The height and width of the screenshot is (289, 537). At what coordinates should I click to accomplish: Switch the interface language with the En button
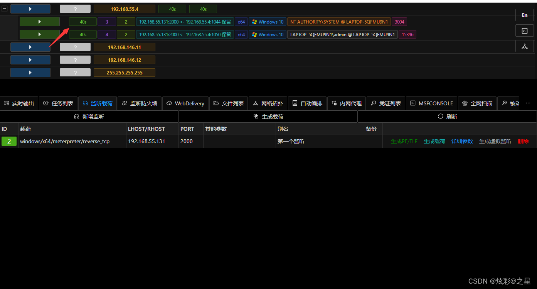pyautogui.click(x=524, y=15)
